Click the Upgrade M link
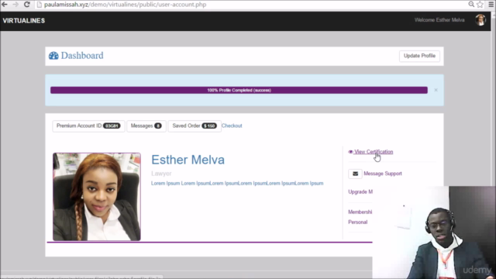This screenshot has width=496, height=279. 360,192
